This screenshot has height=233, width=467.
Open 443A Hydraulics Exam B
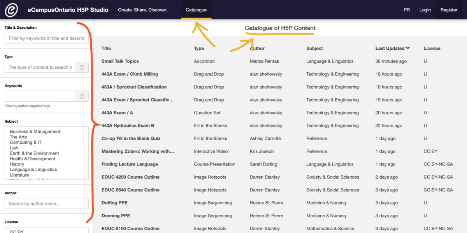(x=128, y=125)
